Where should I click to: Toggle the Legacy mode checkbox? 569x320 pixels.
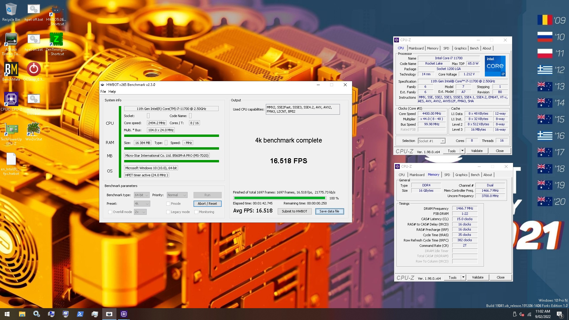point(168,212)
